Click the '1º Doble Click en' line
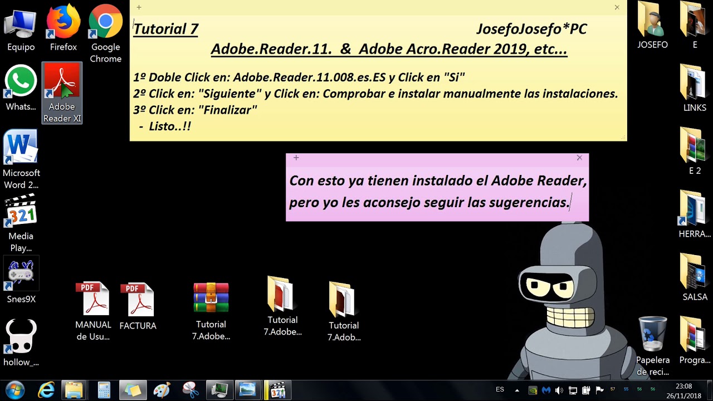The width and height of the screenshot is (713, 401). (x=299, y=77)
